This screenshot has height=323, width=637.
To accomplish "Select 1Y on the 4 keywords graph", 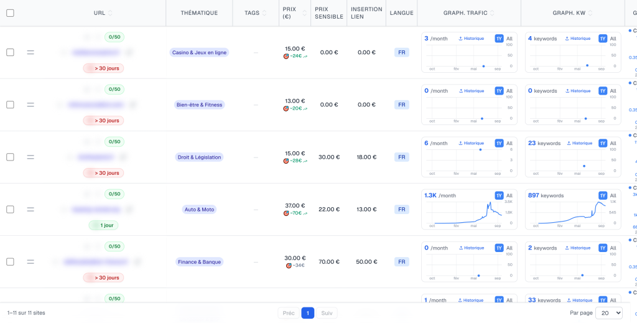I will point(603,39).
